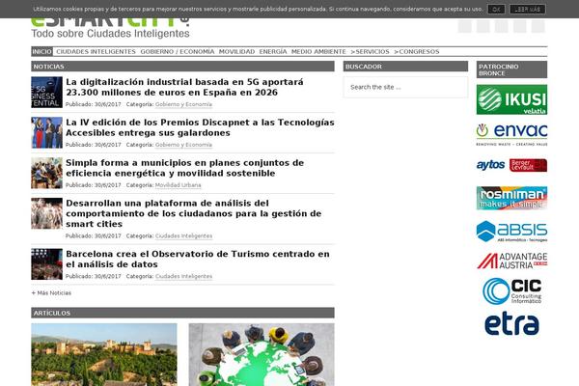Open Ciudades Inteligentes category under Barcelona article
This screenshot has height=386, width=579.
point(183,276)
